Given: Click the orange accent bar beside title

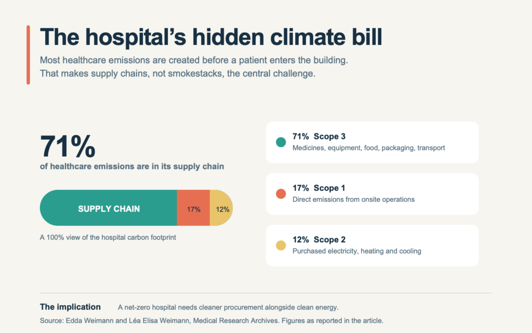Looking at the screenshot, I should [28, 55].
